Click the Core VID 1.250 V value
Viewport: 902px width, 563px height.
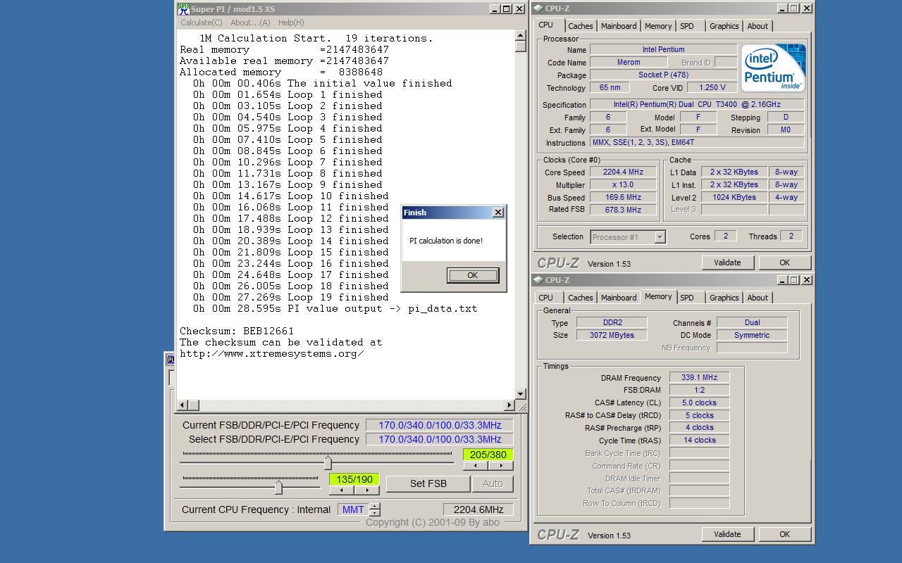tap(712, 88)
